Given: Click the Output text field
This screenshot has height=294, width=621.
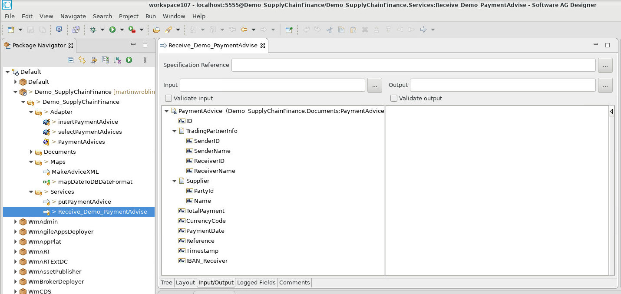Looking at the screenshot, I should coord(503,85).
